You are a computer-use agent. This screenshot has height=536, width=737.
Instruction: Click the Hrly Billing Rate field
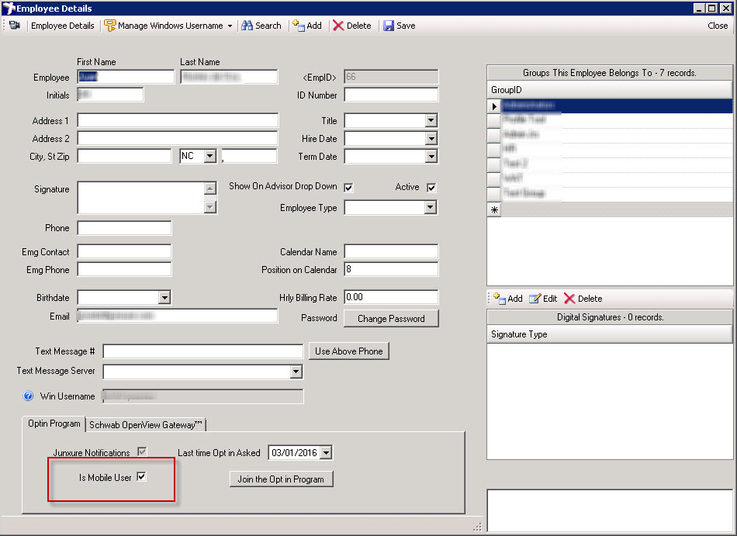391,297
